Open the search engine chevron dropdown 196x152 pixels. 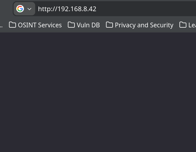coord(29,9)
